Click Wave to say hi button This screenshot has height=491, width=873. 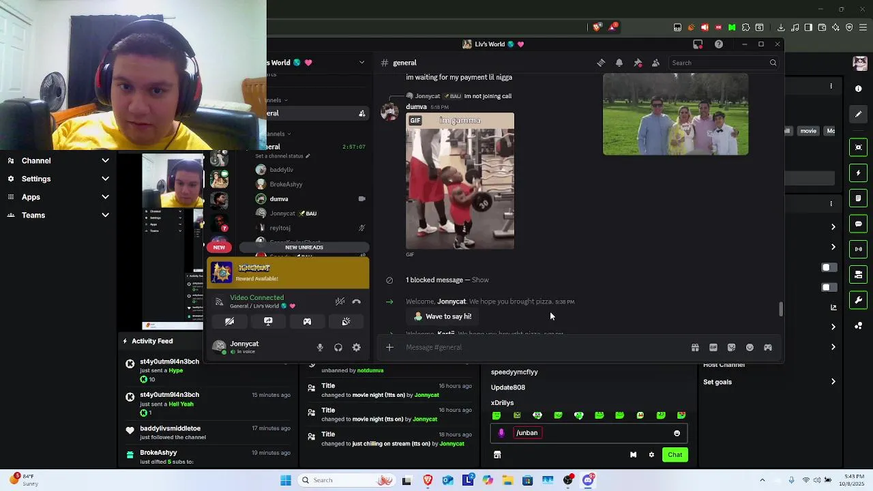pyautogui.click(x=443, y=316)
